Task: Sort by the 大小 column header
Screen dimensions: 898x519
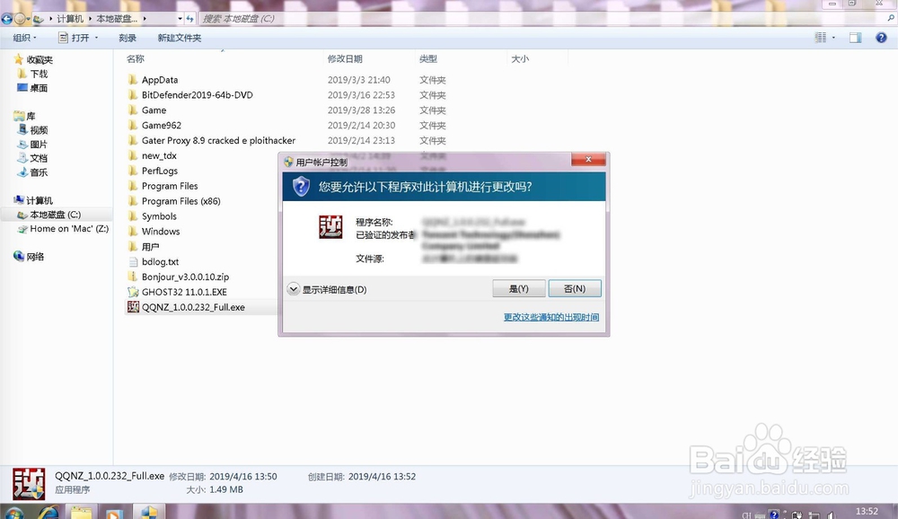Action: tap(520, 59)
